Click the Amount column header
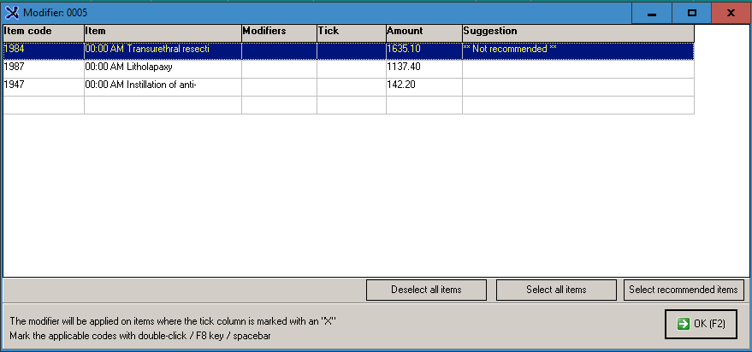The height and width of the screenshot is (352, 752). 424,33
